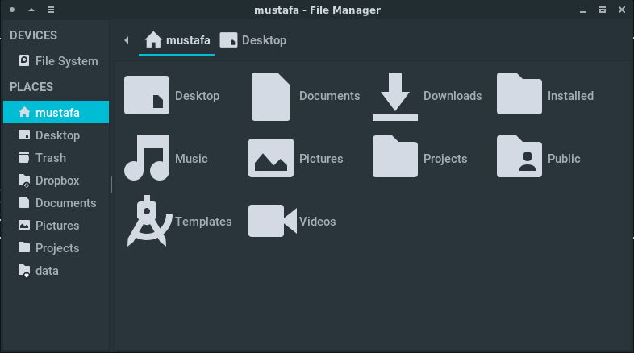Screen dimensions: 634x353
Task: Open the Desktop folder icon in main view
Action: coord(147,95)
